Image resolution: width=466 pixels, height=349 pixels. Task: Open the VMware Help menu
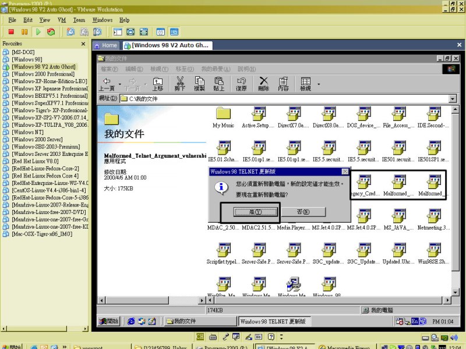[124, 20]
